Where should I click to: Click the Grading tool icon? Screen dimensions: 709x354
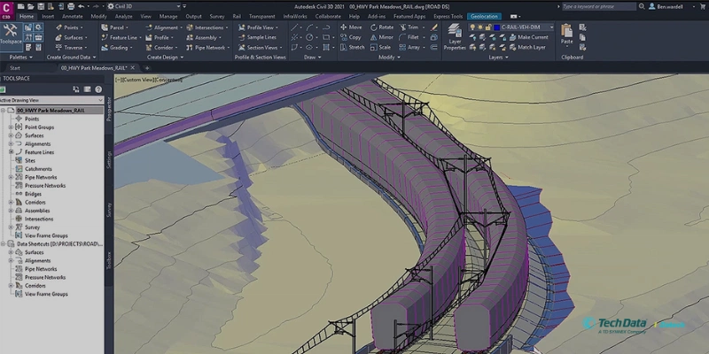105,48
